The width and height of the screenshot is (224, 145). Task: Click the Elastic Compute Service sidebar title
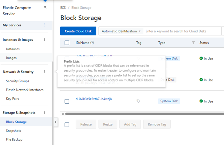tap(17, 11)
